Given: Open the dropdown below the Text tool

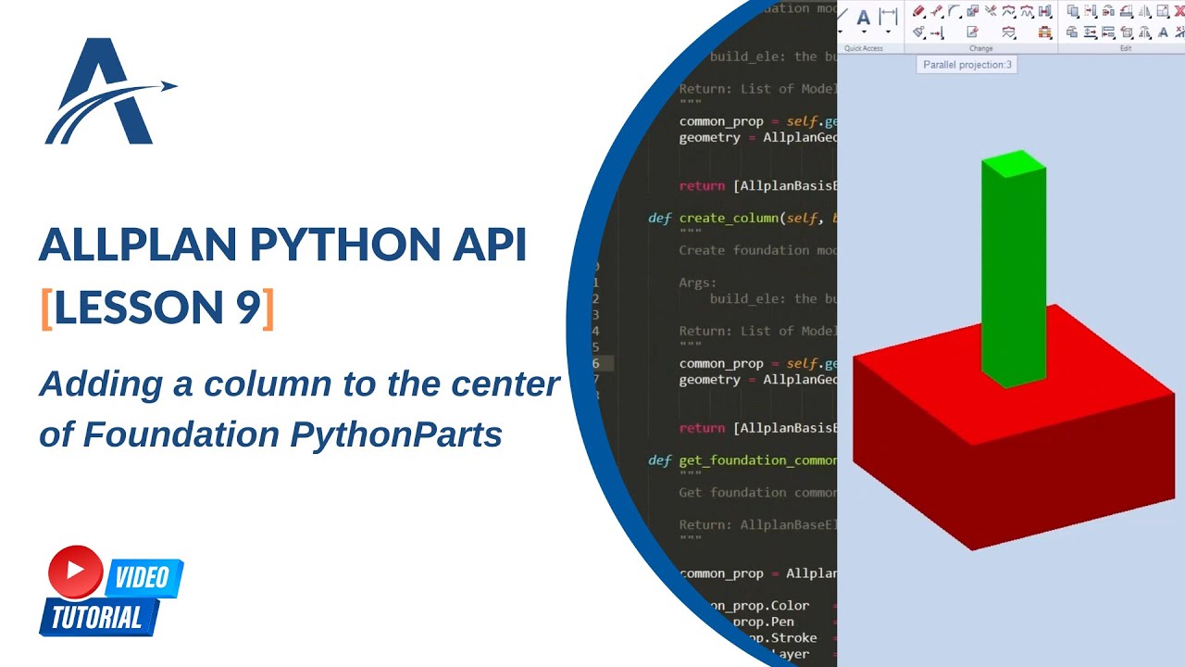Looking at the screenshot, I should 864,31.
